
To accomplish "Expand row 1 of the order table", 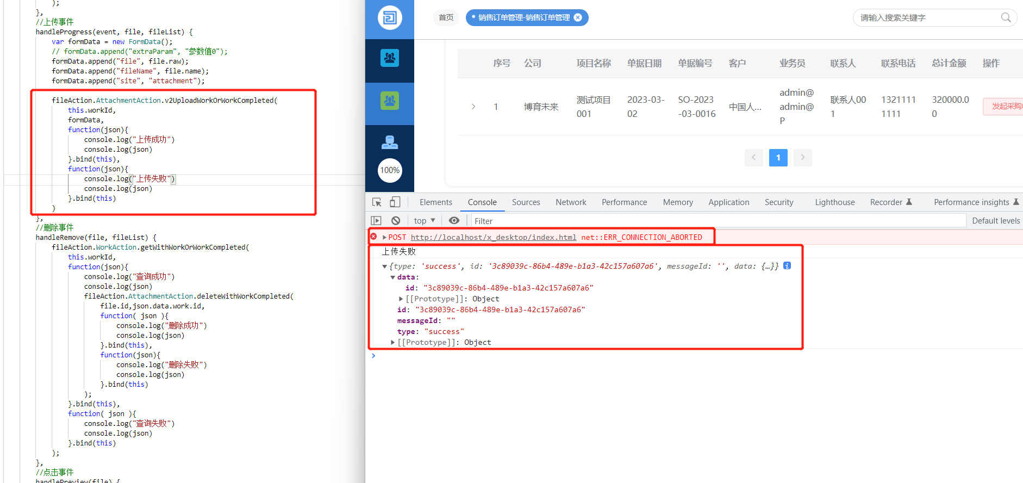I will (473, 107).
